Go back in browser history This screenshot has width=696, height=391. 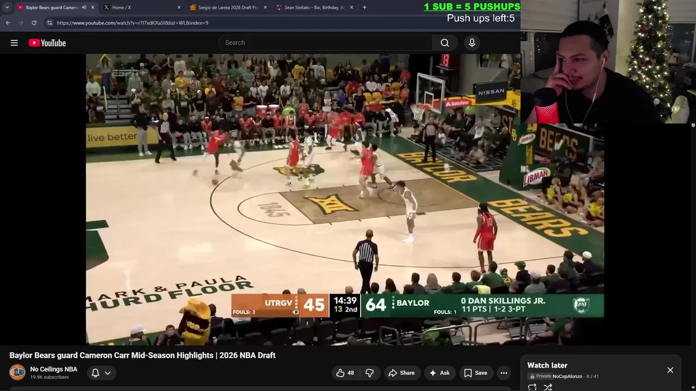coord(8,23)
